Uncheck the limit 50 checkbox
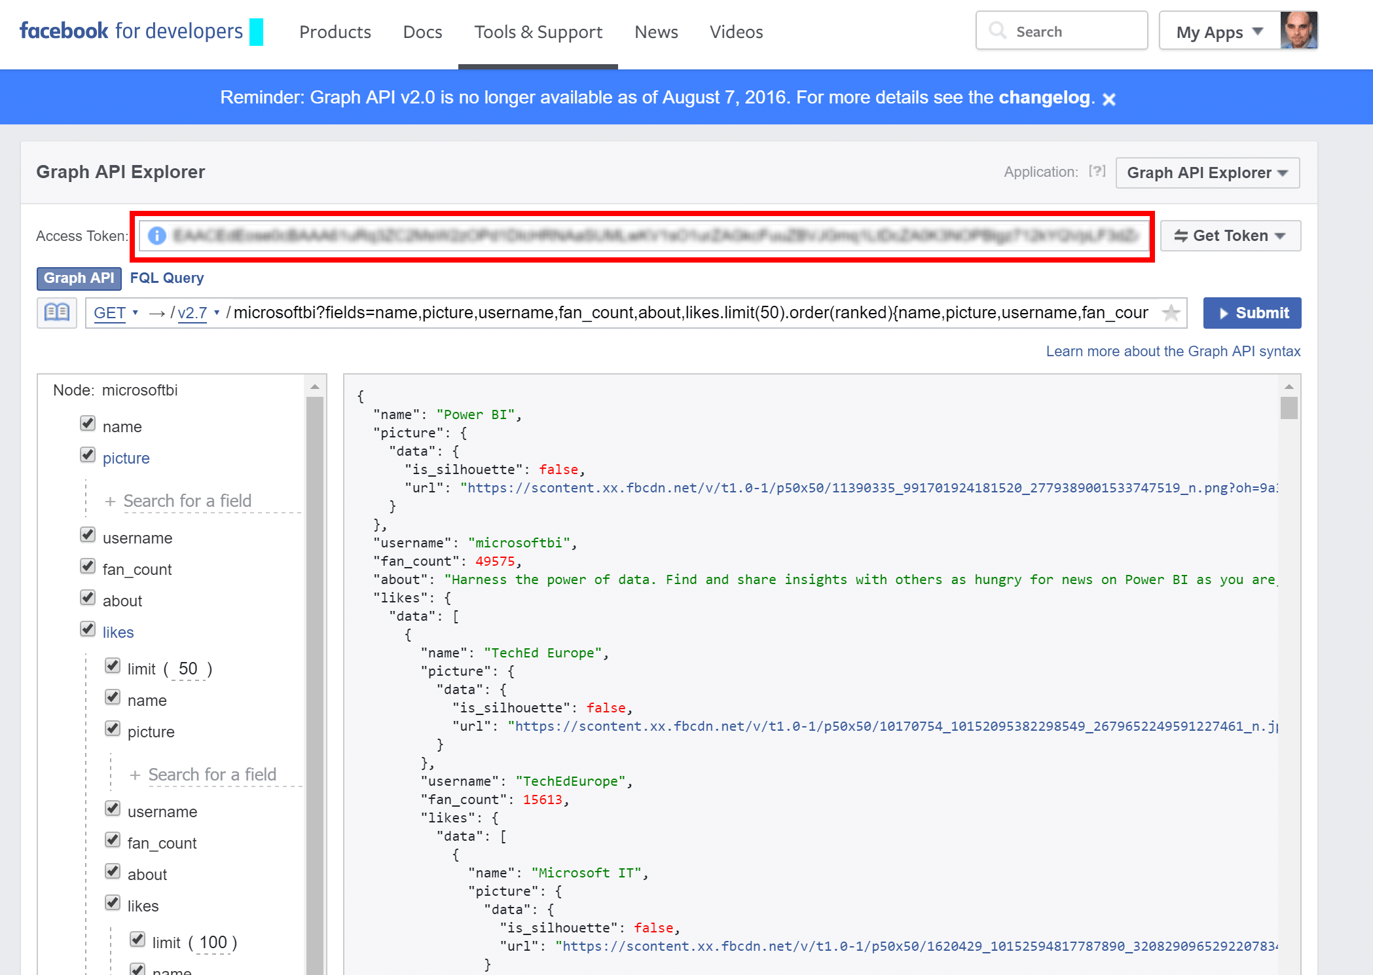Image resolution: width=1373 pixels, height=975 pixels. click(113, 667)
